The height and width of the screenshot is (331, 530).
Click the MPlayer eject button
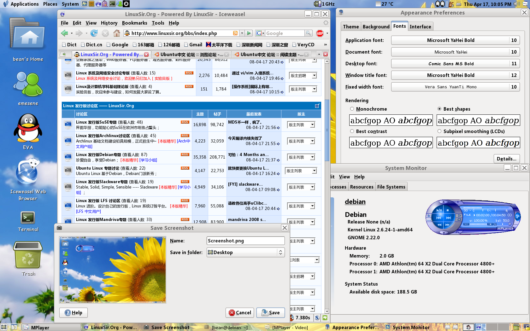point(444,202)
